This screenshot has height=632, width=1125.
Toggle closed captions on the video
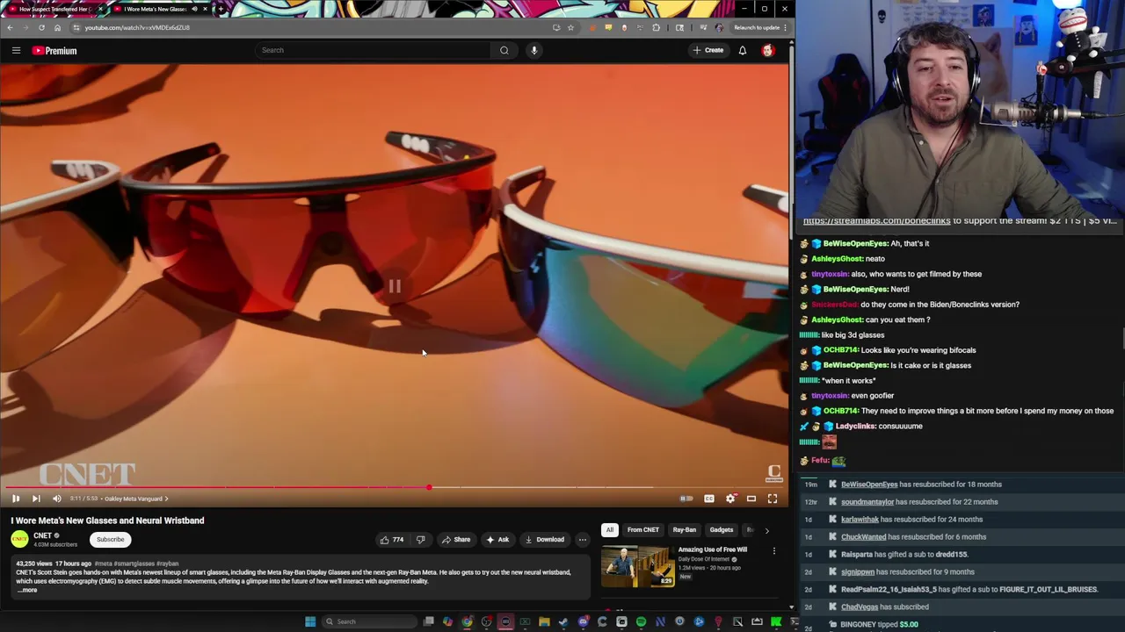pos(709,499)
